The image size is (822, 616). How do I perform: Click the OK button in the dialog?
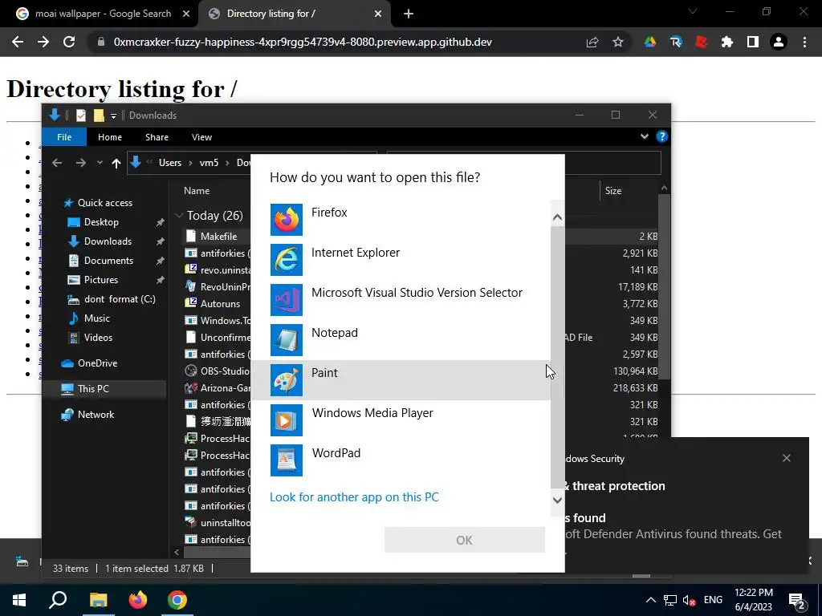coord(465,540)
